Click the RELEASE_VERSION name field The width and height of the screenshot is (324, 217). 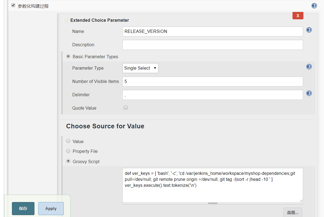click(x=212, y=31)
